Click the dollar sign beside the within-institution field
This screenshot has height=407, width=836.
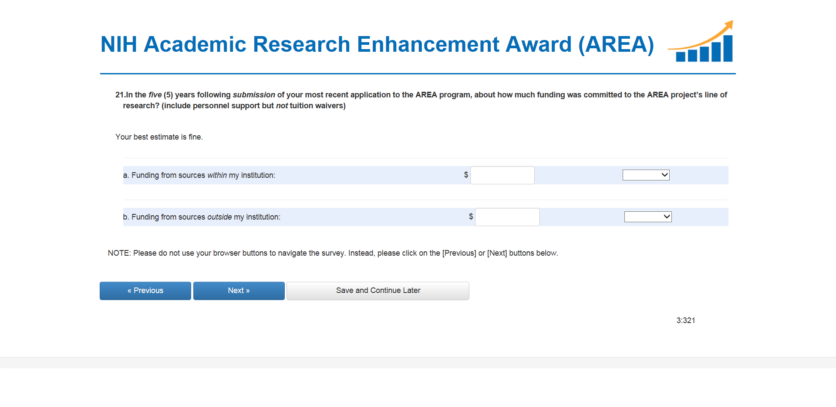(466, 175)
